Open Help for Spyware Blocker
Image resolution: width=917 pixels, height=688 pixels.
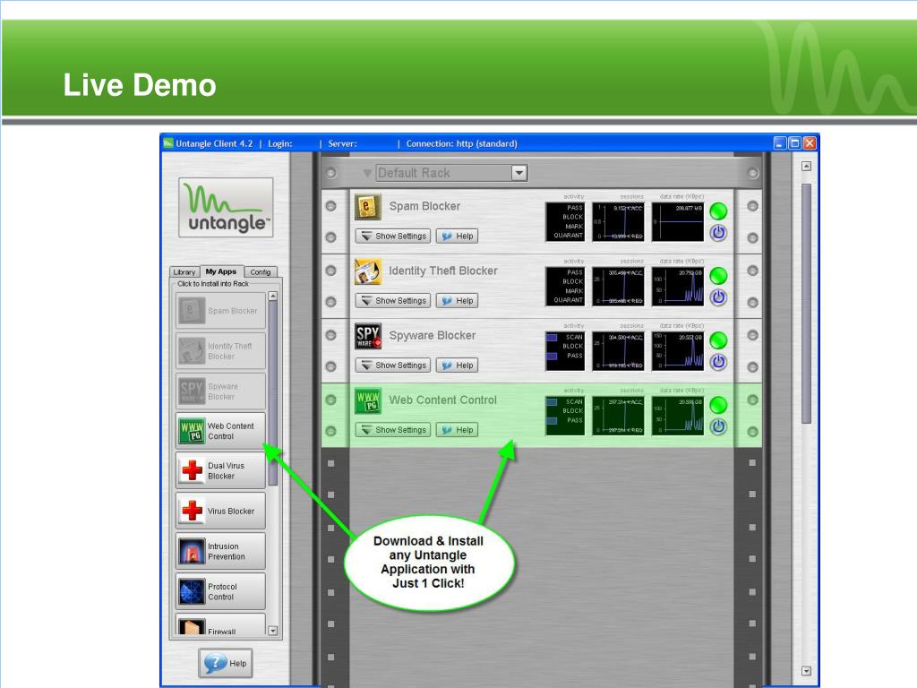(458, 365)
